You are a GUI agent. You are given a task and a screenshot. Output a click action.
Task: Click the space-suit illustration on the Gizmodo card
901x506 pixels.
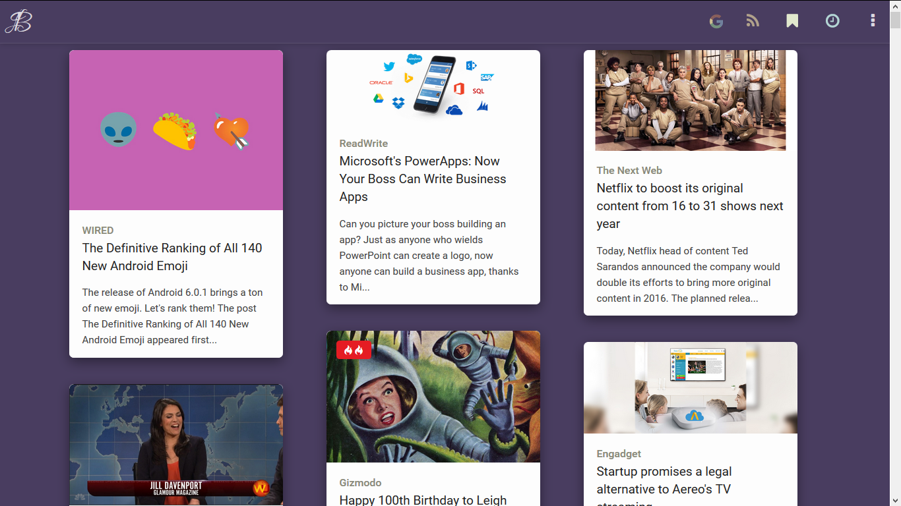click(433, 395)
